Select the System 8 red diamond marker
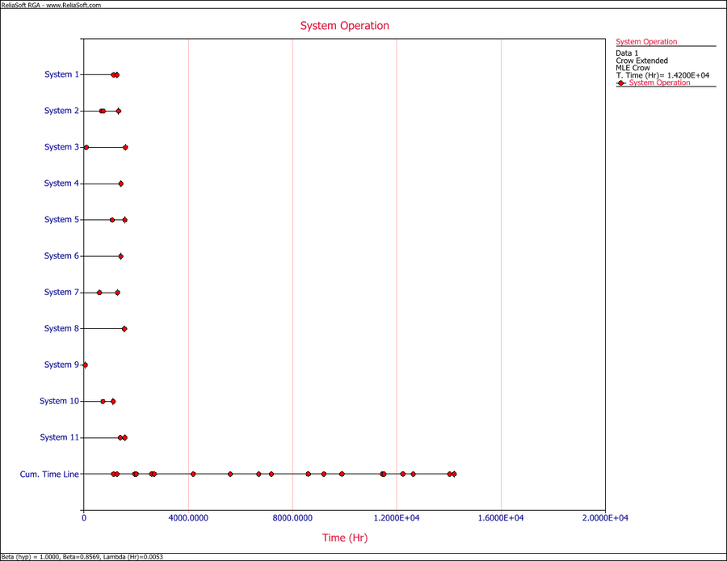Viewport: 727px width, 561px height. pos(124,329)
